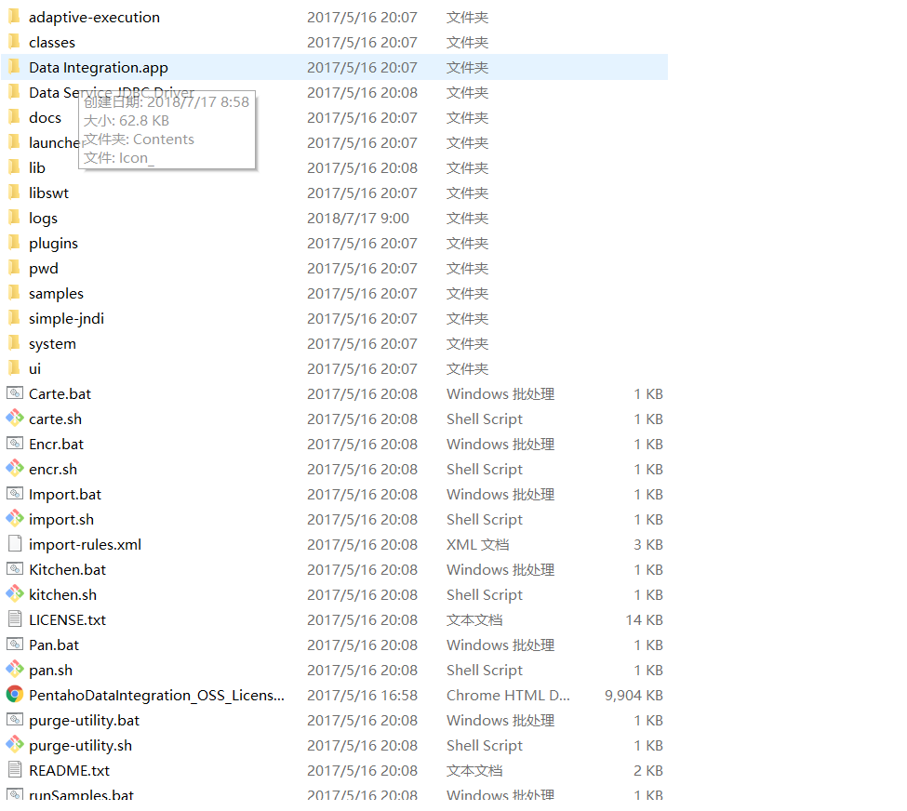Click the lib folder icon
Screen dimensions: 907x811
pos(15,167)
